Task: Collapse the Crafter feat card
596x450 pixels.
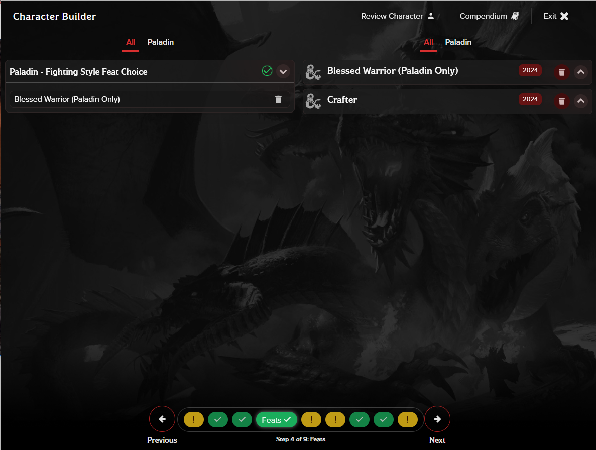Action: 580,101
